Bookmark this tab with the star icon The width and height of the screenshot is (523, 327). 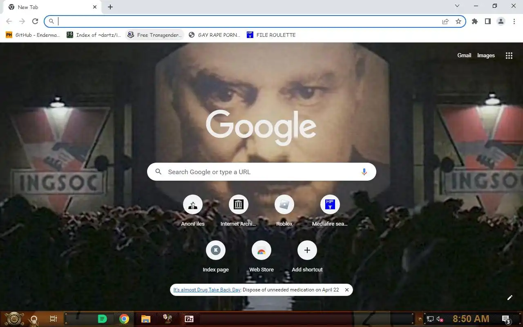tap(458, 21)
